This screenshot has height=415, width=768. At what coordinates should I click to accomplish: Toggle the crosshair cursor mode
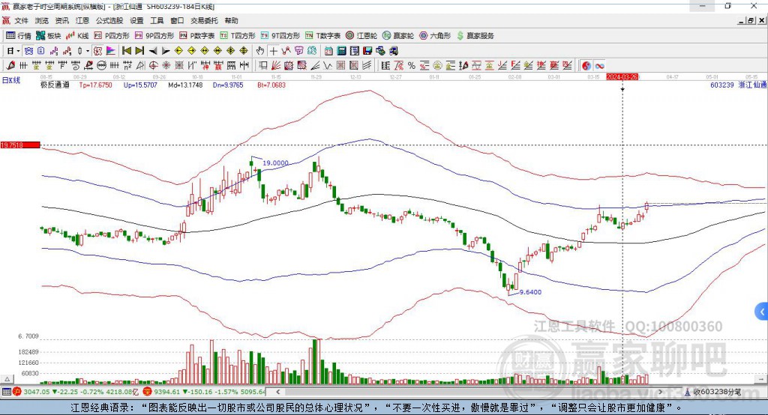click(x=273, y=51)
